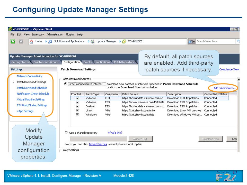This screenshot has height=185, width=247.
Task: Switch to the Getting Started tab
Action: [x=20, y=62]
